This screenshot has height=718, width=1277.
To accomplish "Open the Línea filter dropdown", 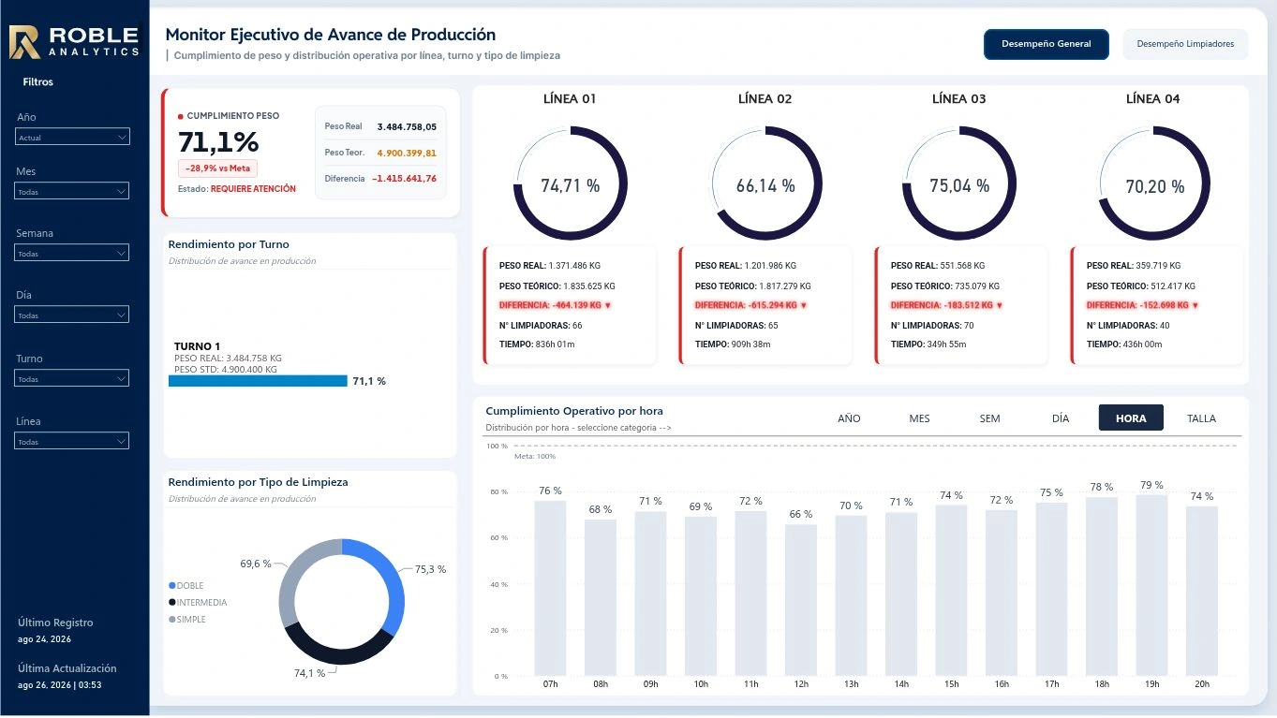I will (x=72, y=441).
